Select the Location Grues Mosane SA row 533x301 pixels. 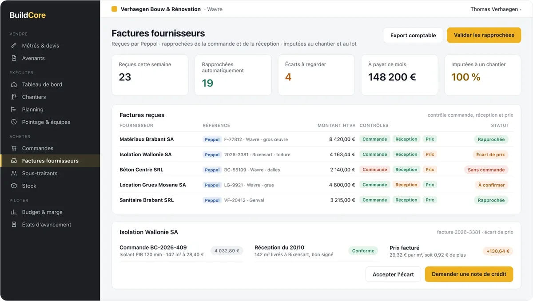point(316,185)
